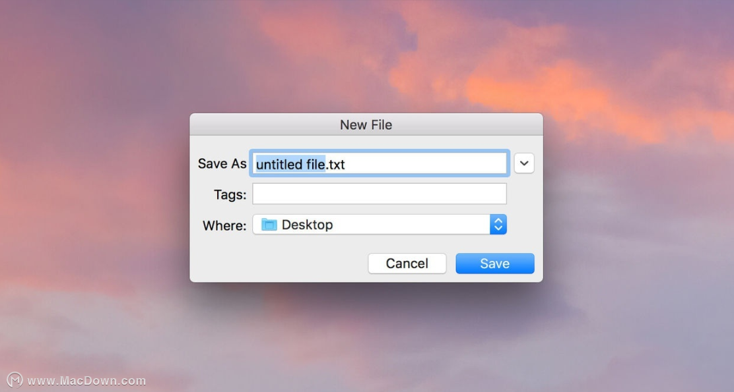Open the www.MacDown.com watermark link

[86, 381]
